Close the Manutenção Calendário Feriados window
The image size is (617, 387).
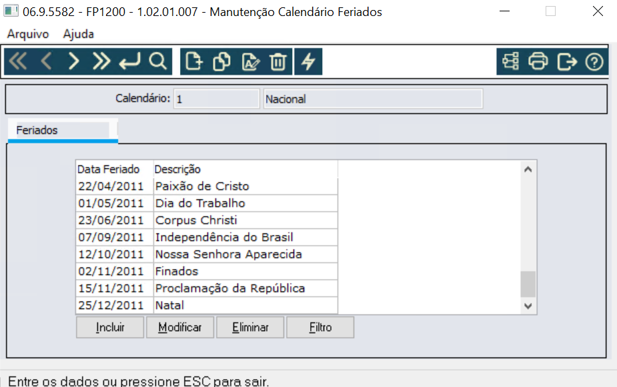(598, 11)
